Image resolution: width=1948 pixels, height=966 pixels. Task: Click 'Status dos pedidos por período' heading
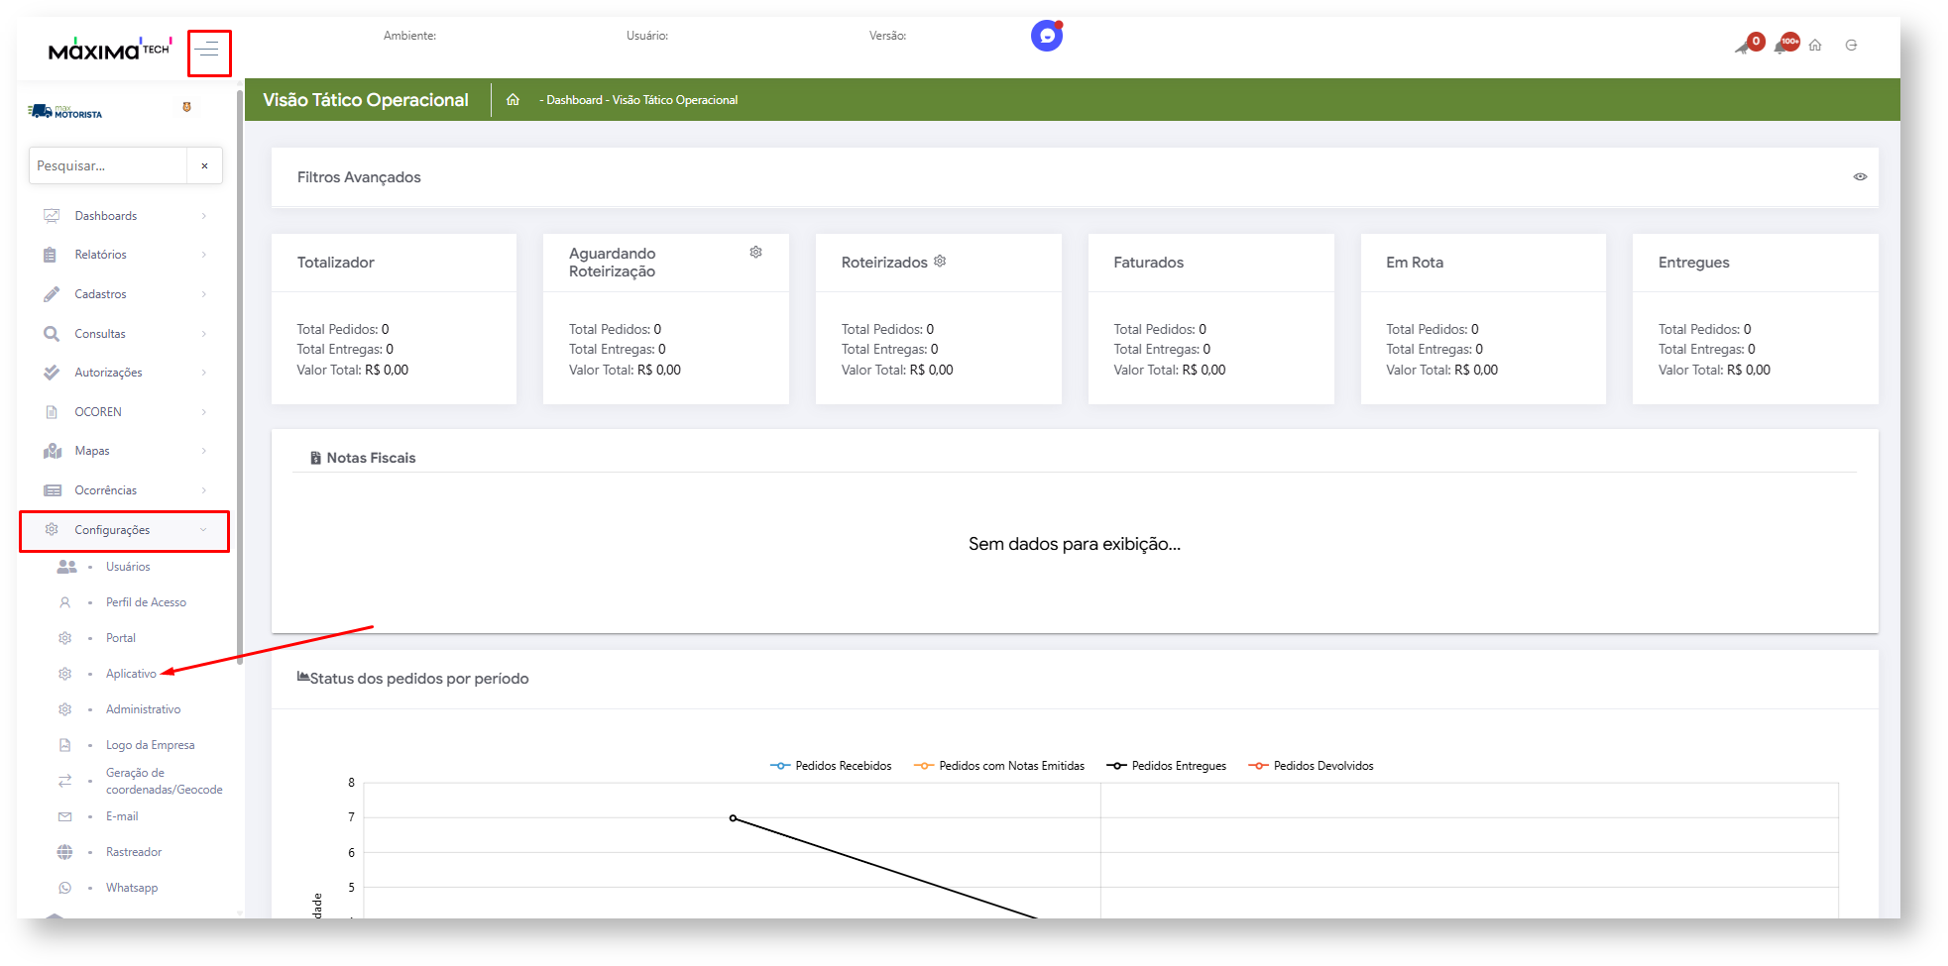[x=419, y=679]
